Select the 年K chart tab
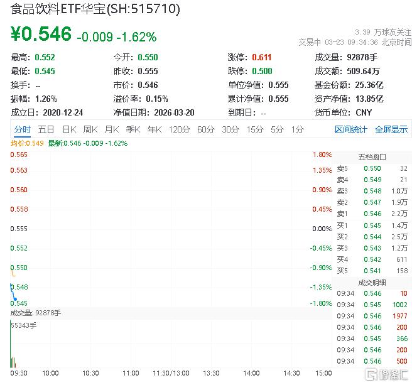Image resolution: width=412 pixels, height=385 pixels. pos(154,129)
